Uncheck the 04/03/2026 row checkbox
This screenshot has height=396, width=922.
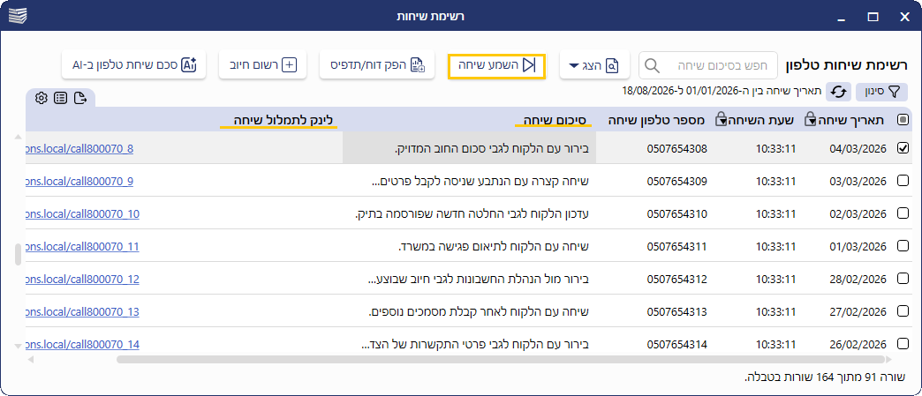tap(903, 149)
